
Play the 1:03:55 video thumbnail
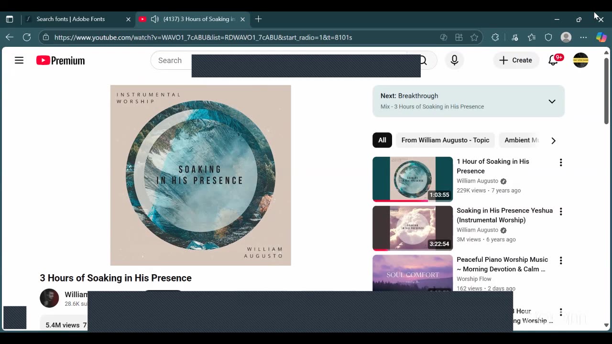413,179
